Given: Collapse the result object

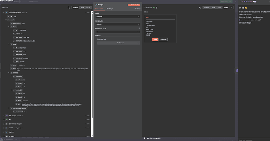Looking at the screenshot, I should tap(6, 20).
